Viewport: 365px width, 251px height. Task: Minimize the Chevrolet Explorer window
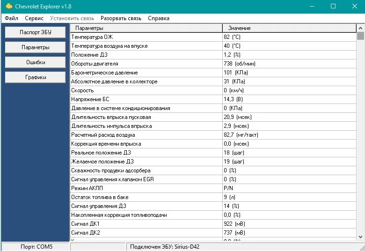click(x=312, y=6)
